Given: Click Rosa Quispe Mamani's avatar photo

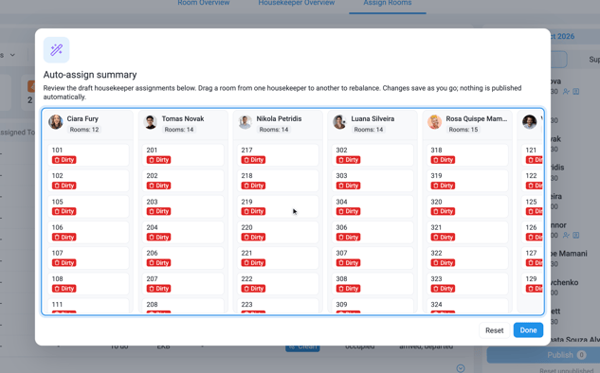Looking at the screenshot, I should click(x=435, y=122).
